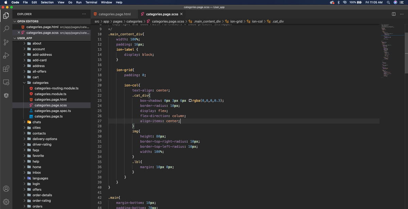408x209 pixels.
Task: Click the ion-grid breadcrumb segment
Action: pos(236,21)
